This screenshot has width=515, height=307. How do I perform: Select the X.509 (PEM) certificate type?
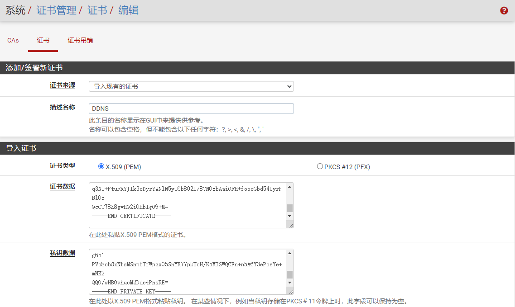[101, 166]
